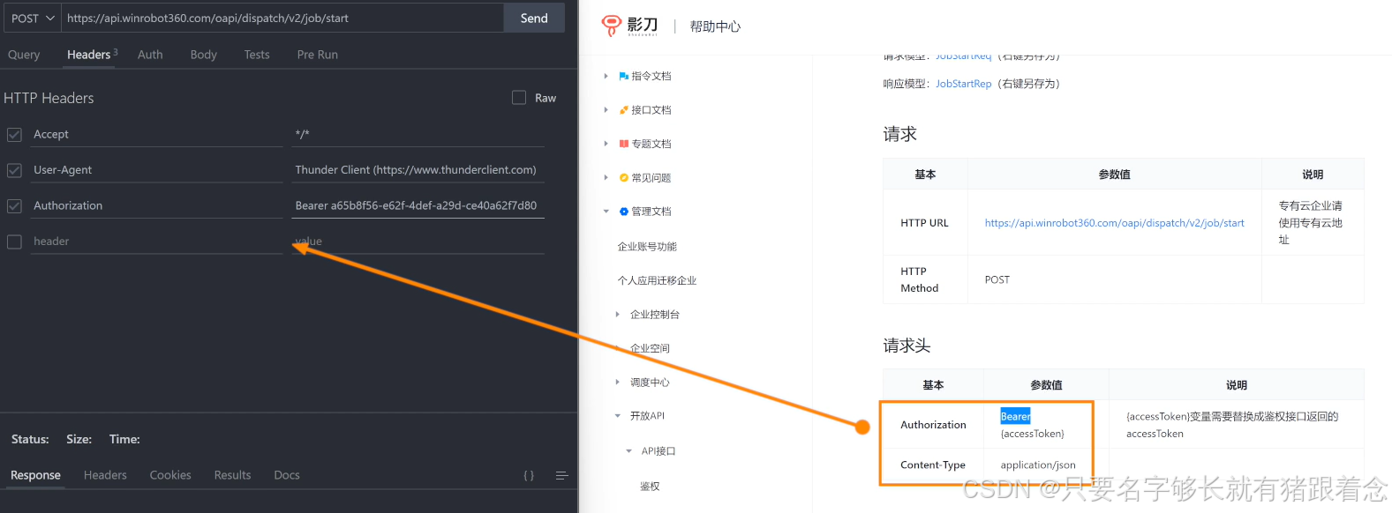Expand the 接口文档 sidebar section
1392x513 pixels.
pyautogui.click(x=606, y=110)
